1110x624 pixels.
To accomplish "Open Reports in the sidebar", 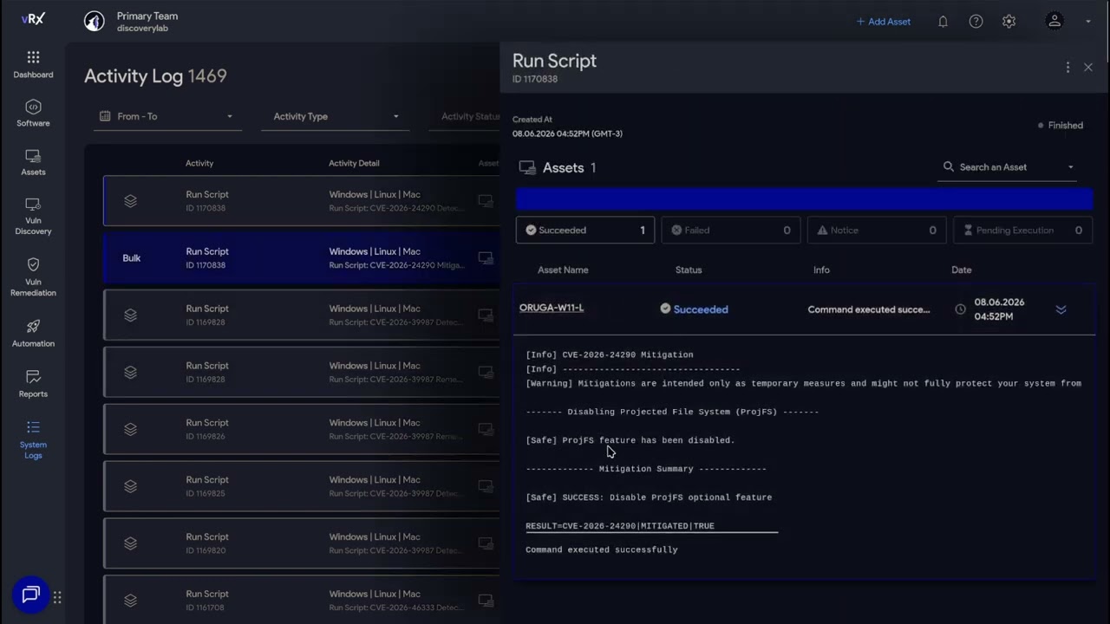I will point(33,384).
